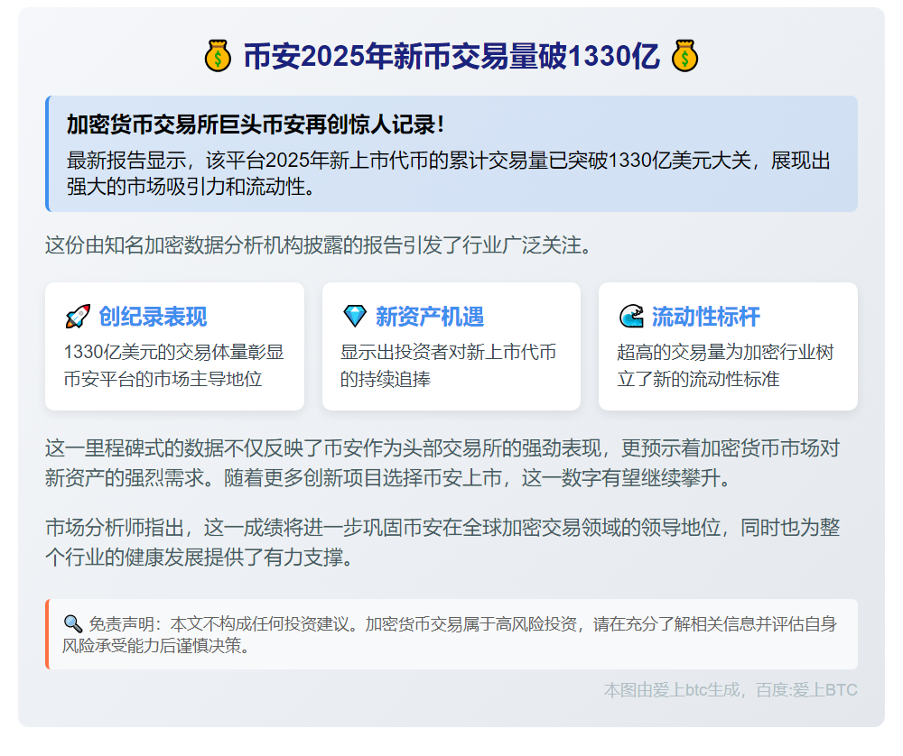Open the 创纪录表现 card heading
Screen dimensions: 903x756
153,317
